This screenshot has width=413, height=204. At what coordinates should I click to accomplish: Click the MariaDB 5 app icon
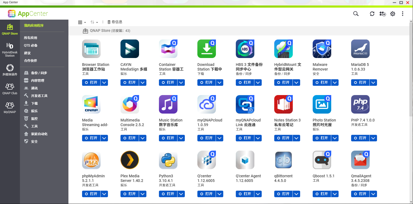(x=360, y=49)
